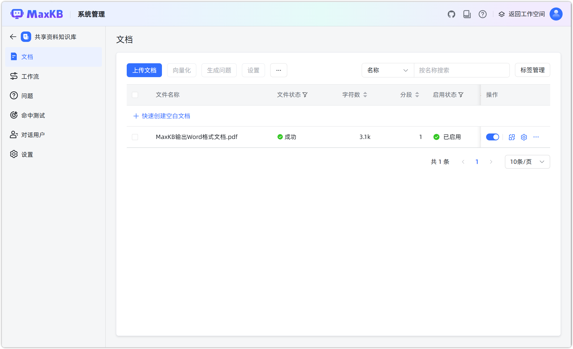Click 快速创建空白文档 link
Image resolution: width=573 pixels, height=349 pixels.
[x=162, y=116]
